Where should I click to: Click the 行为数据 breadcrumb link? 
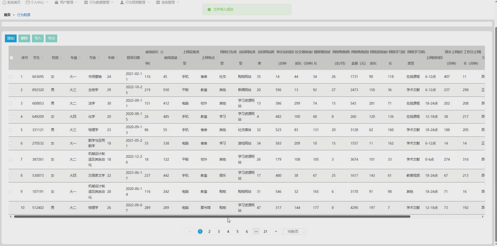tap(24, 15)
